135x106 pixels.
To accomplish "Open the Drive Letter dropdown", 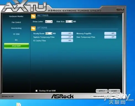I will (x=49, y=22).
